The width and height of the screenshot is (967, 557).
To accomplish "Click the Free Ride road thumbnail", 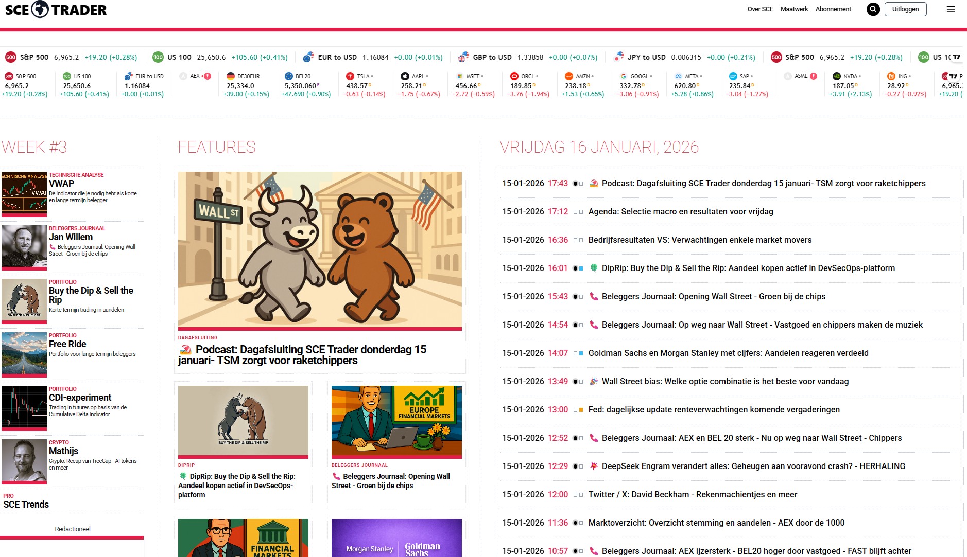I will coord(24,355).
